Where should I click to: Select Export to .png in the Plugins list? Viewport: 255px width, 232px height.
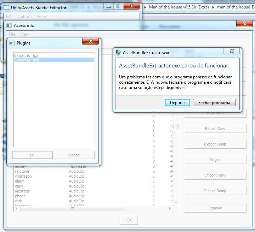click(x=54, y=60)
